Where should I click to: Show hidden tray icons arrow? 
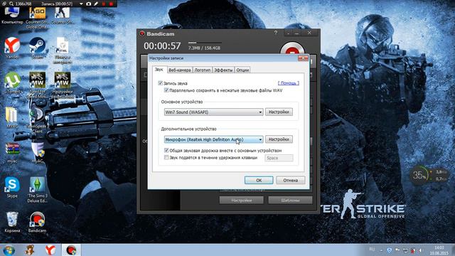[381, 250]
